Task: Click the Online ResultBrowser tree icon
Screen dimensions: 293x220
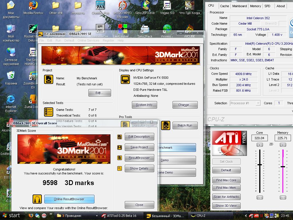Action: coord(37,199)
